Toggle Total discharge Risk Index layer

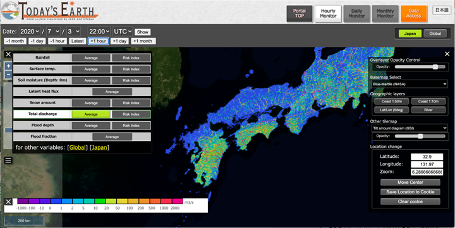tap(131, 114)
